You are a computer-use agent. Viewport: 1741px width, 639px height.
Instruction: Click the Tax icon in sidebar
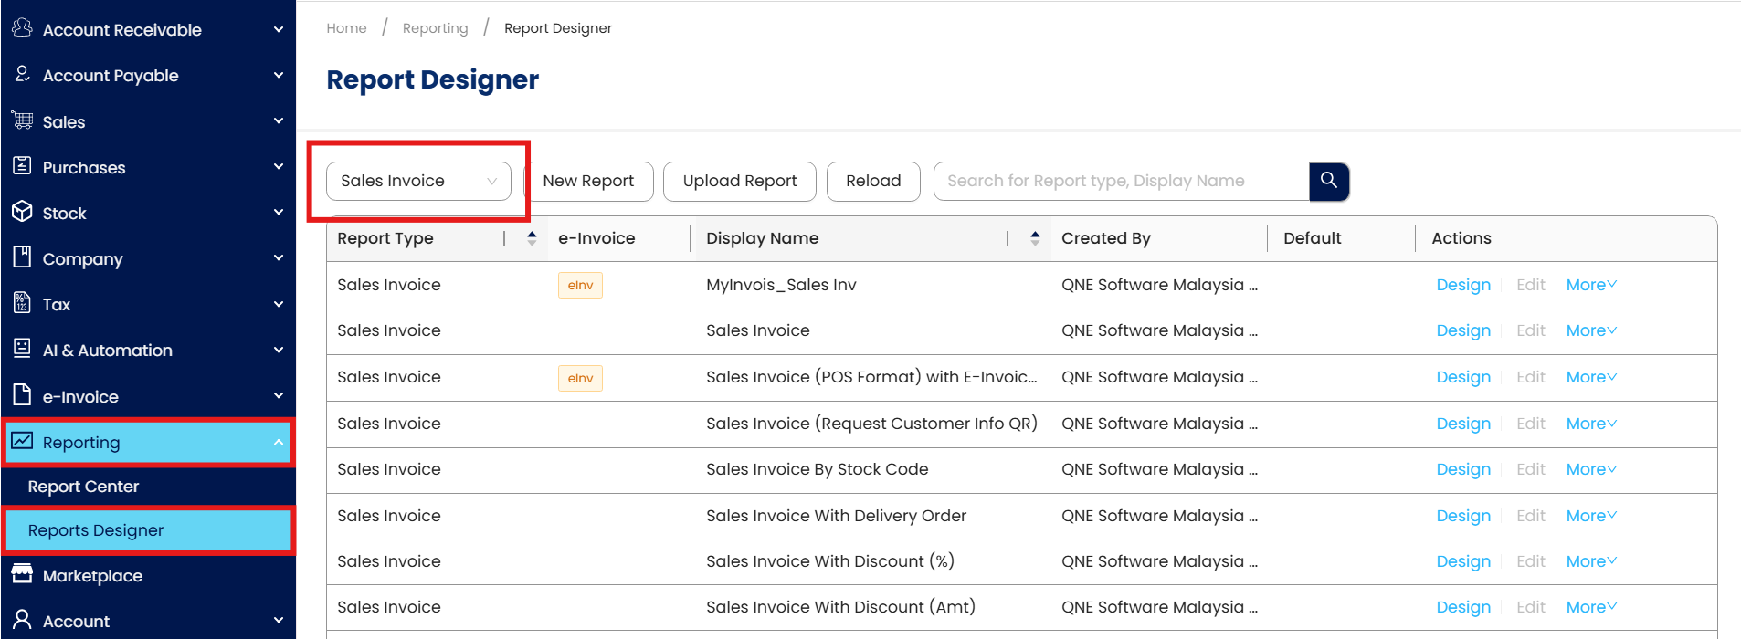[22, 303]
